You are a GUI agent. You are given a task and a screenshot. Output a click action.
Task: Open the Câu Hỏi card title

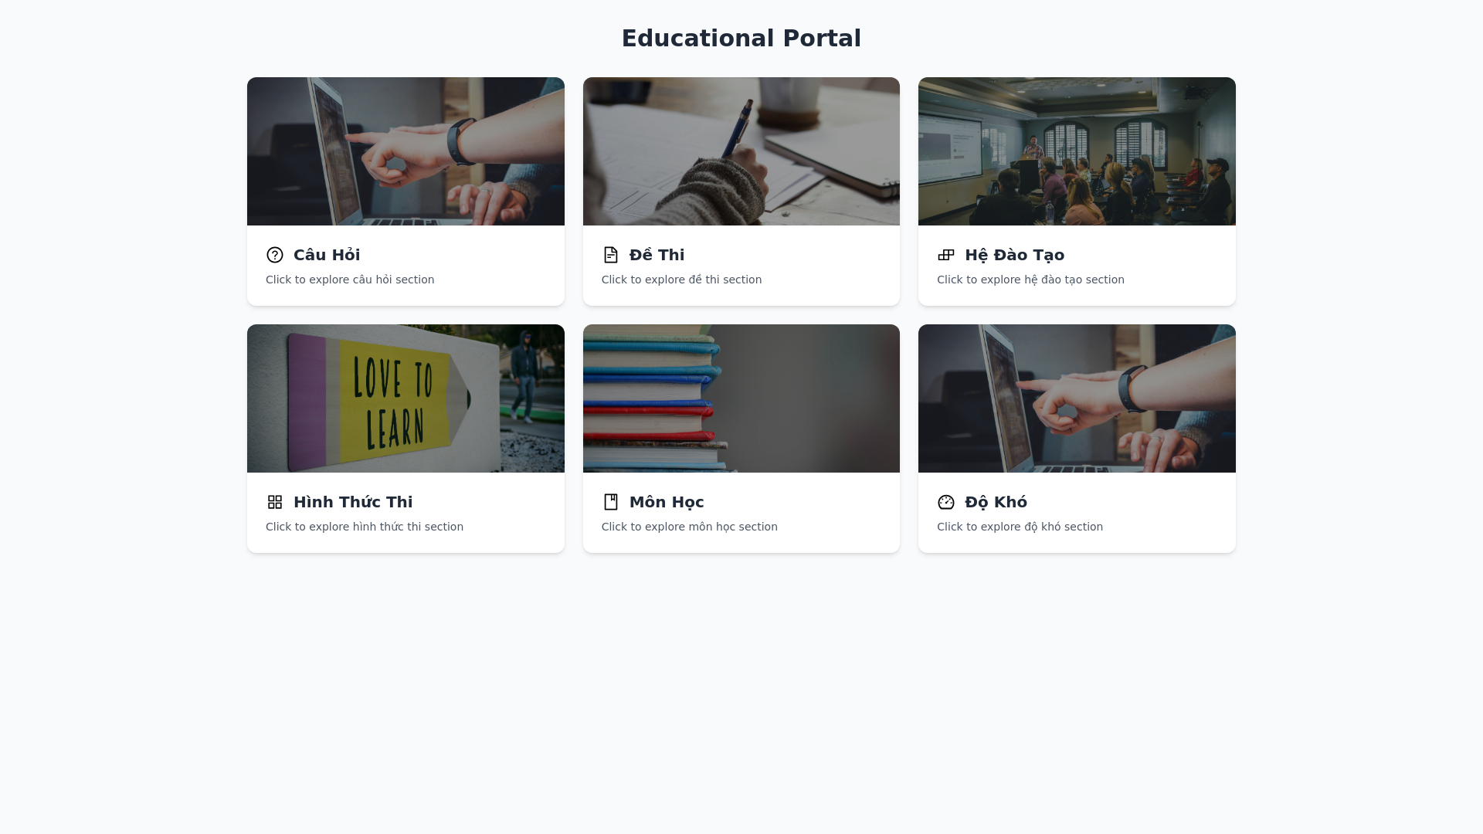(x=327, y=255)
